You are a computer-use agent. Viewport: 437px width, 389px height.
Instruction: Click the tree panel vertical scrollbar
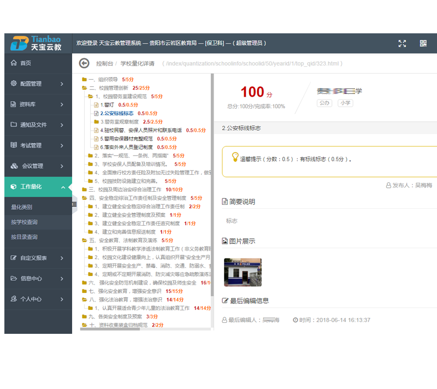(212, 185)
